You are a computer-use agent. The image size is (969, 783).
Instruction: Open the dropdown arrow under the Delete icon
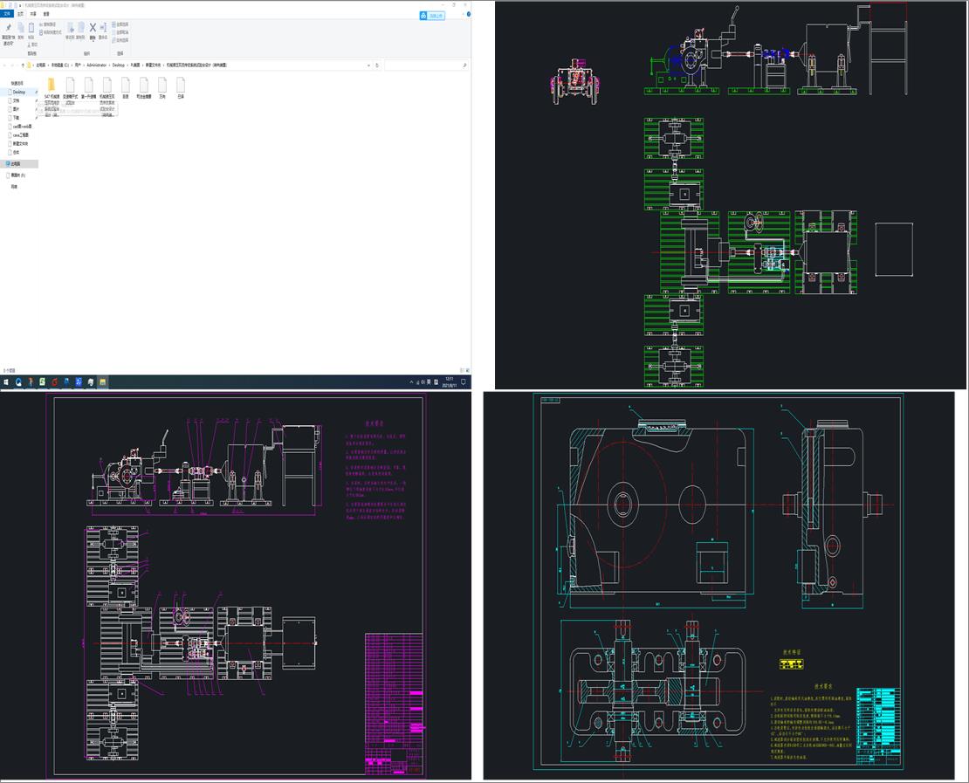93,39
